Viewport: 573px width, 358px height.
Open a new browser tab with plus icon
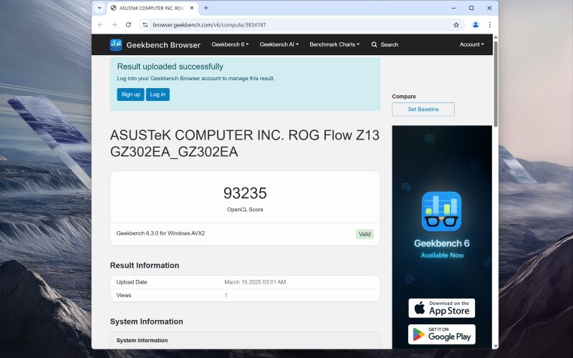pyautogui.click(x=206, y=8)
